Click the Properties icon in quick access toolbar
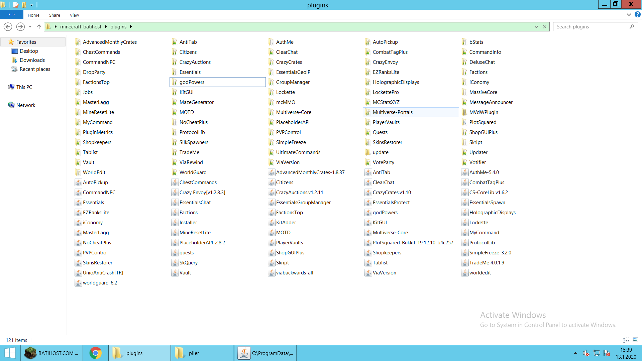The image size is (642, 361). click(16, 5)
